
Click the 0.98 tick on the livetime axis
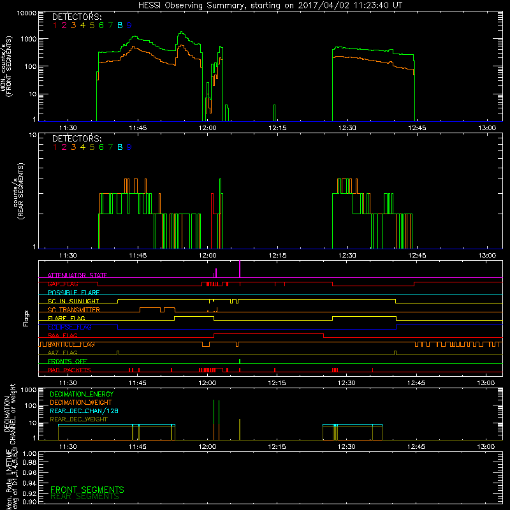click(29, 463)
